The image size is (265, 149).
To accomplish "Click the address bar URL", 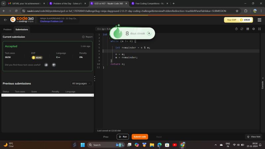I will [127, 11].
